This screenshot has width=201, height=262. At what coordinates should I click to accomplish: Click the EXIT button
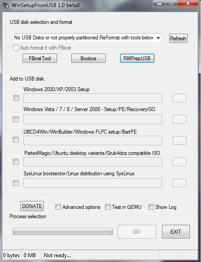click(x=176, y=232)
